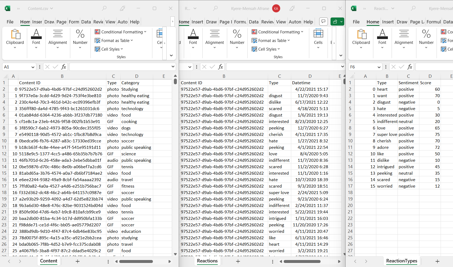Switch to Data tab in Content.csv window
453x267 pixels.
[86, 22]
